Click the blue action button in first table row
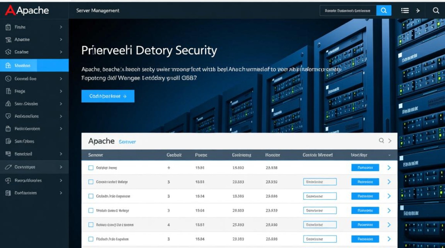 click(365, 168)
